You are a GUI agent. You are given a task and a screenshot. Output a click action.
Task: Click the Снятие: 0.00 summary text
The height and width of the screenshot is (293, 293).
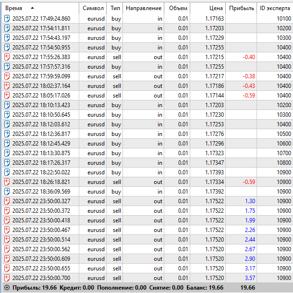[x=166, y=288]
